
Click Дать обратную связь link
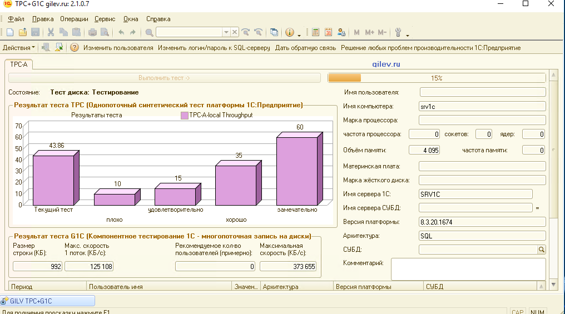point(305,48)
